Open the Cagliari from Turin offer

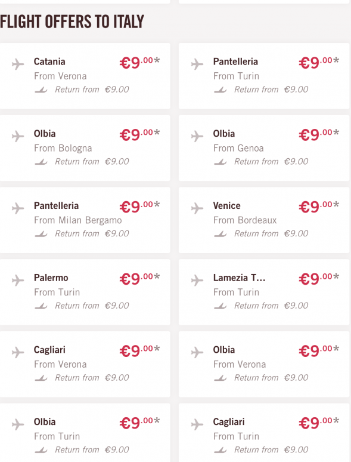[x=264, y=433]
